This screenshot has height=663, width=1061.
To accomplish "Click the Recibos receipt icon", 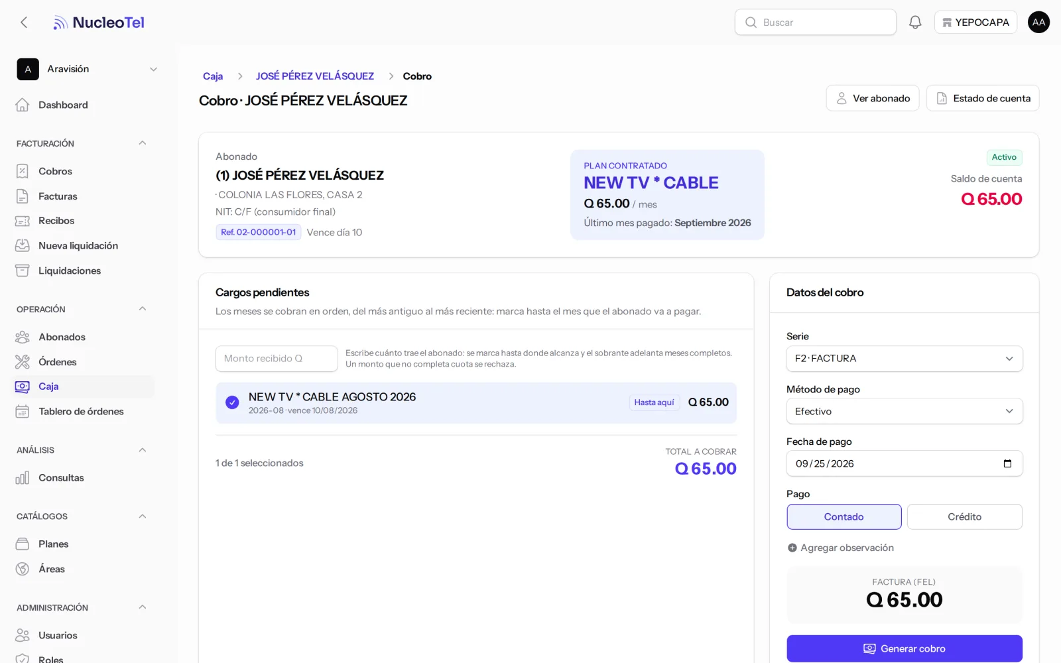I will [x=23, y=221].
